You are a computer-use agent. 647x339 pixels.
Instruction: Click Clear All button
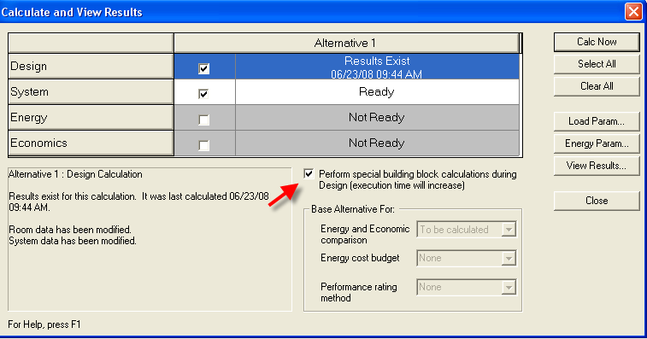point(597,86)
